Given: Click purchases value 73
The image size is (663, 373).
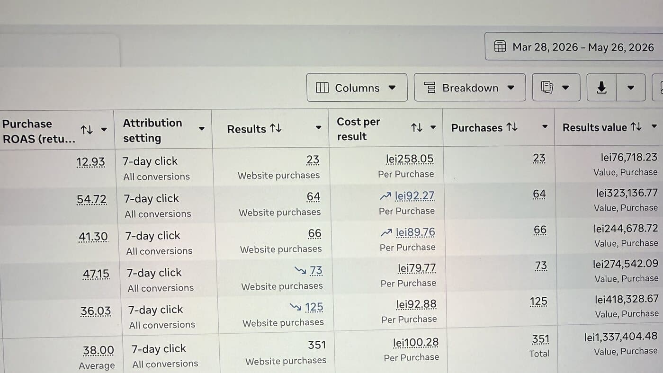Looking at the screenshot, I should tap(540, 266).
